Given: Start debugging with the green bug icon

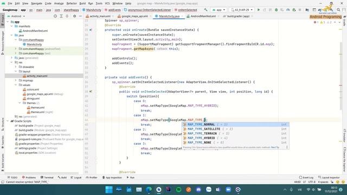Looking at the screenshot, I should tap(276, 10).
